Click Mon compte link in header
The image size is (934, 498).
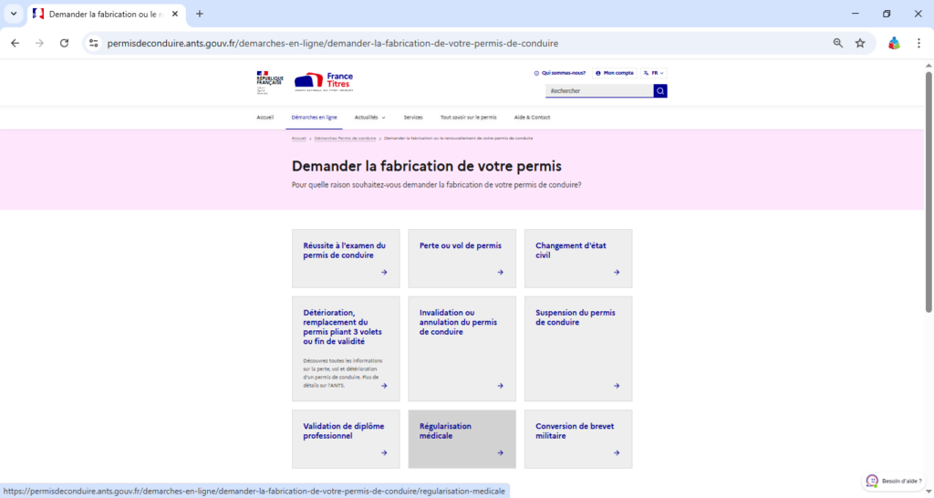coord(614,73)
